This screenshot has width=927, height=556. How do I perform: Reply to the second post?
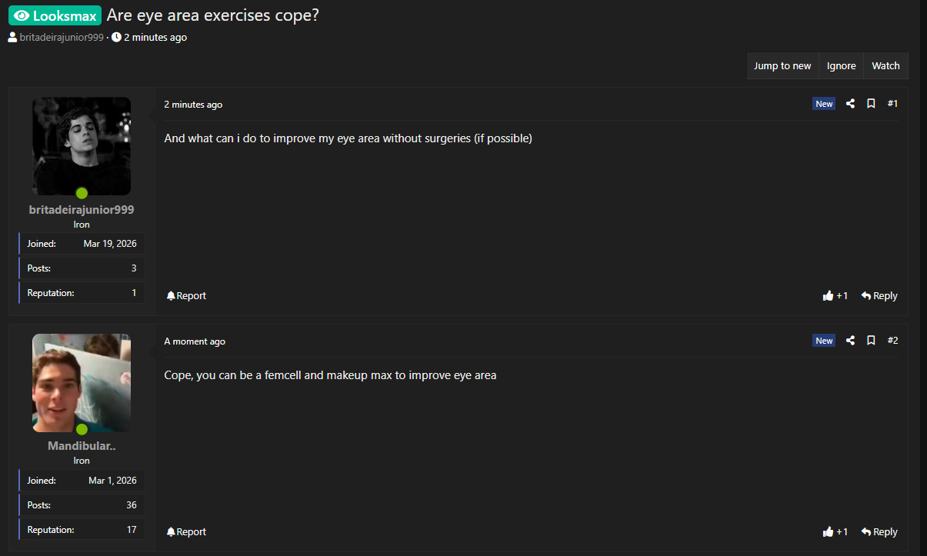click(879, 532)
